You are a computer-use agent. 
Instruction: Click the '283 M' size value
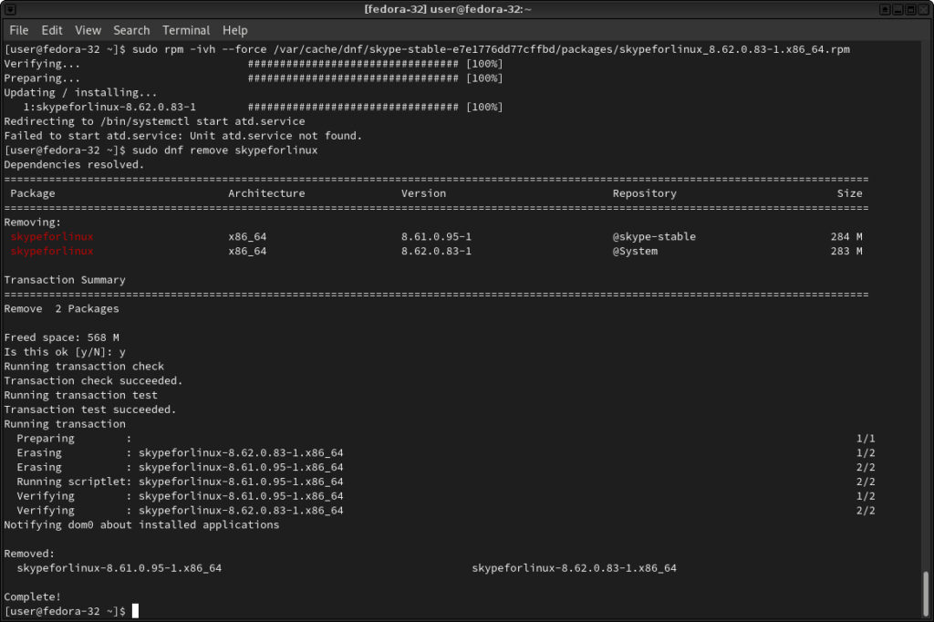click(x=846, y=251)
